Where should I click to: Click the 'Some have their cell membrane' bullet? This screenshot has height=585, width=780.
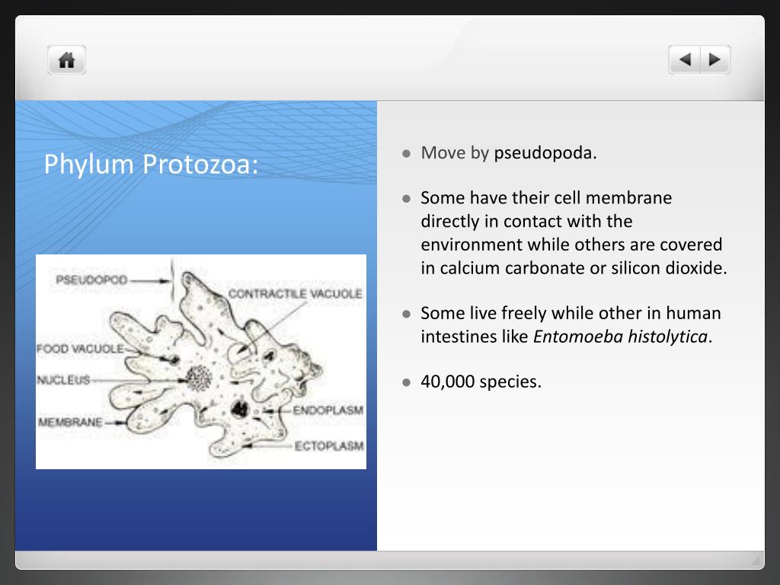[x=574, y=233]
